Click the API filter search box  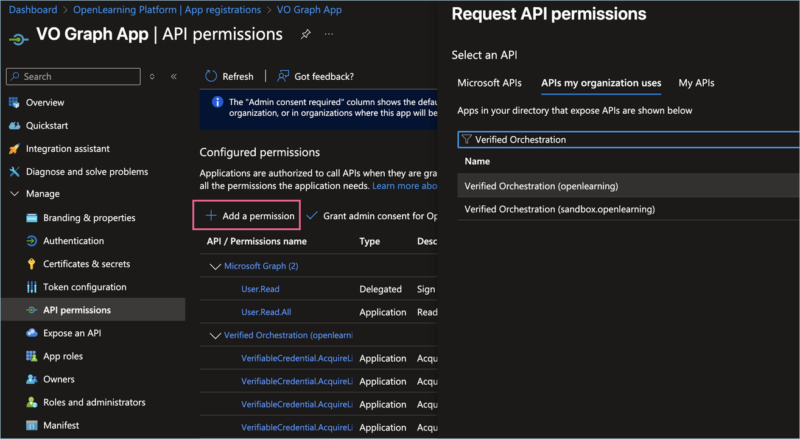pos(627,139)
